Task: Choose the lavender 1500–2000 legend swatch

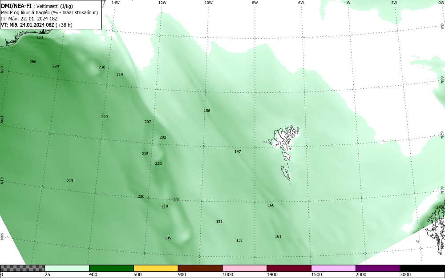Action: [333, 268]
